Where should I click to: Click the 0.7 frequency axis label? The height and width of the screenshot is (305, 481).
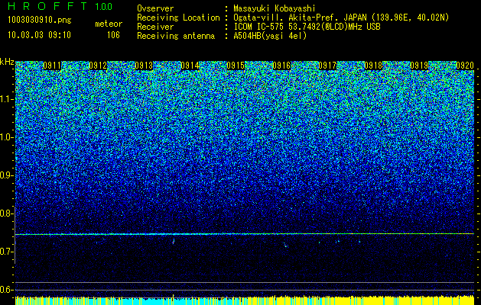point(7,252)
